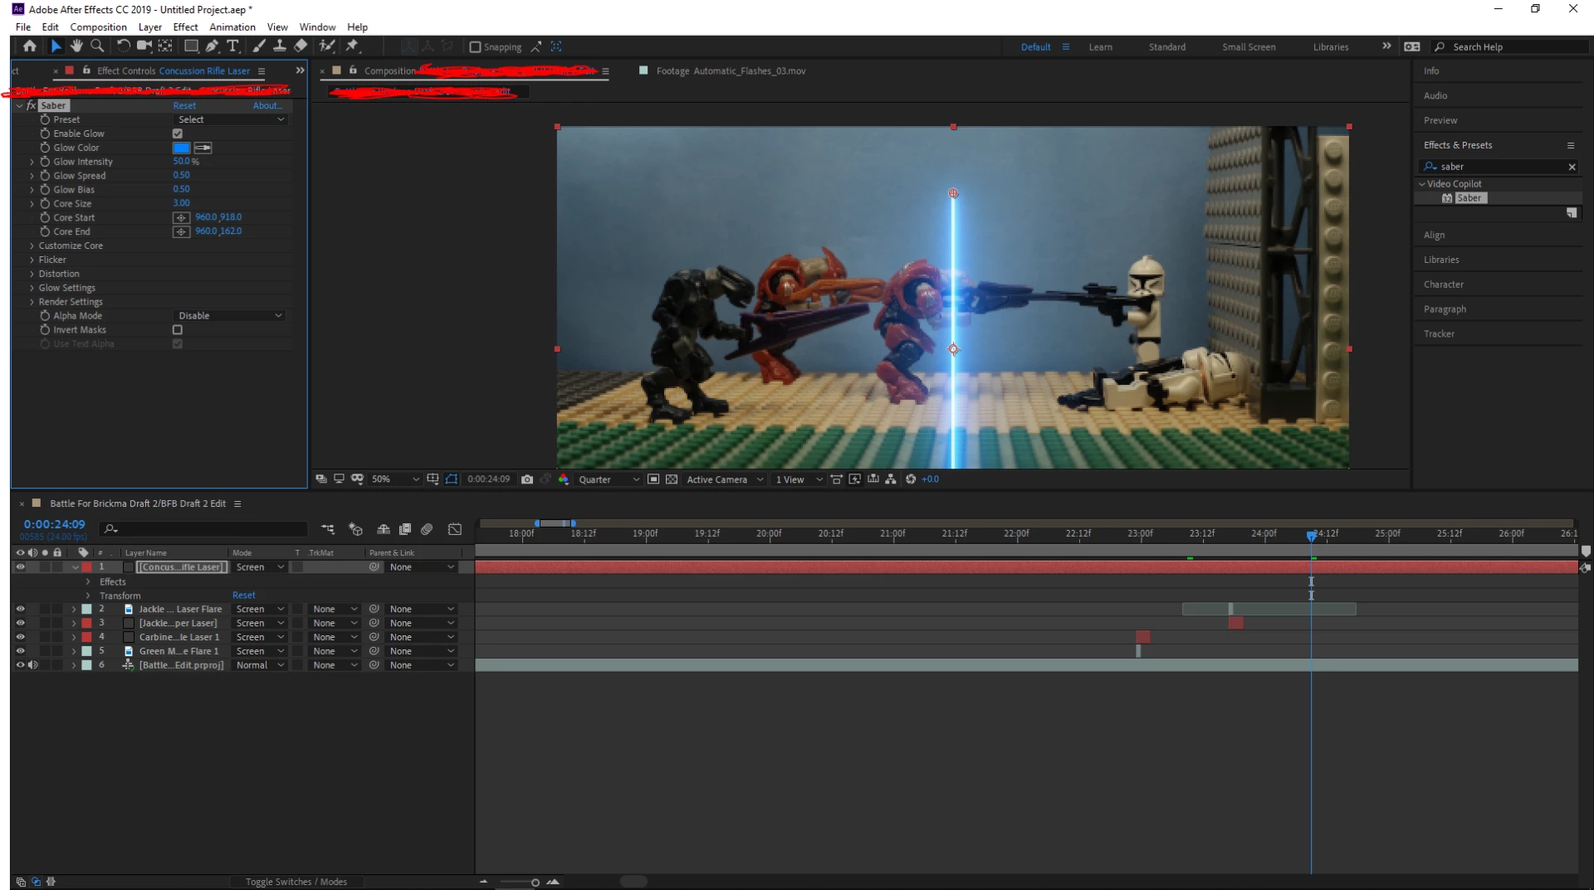1594x890 pixels.
Task: Toggle the Invert Masks checkbox
Action: (x=177, y=330)
